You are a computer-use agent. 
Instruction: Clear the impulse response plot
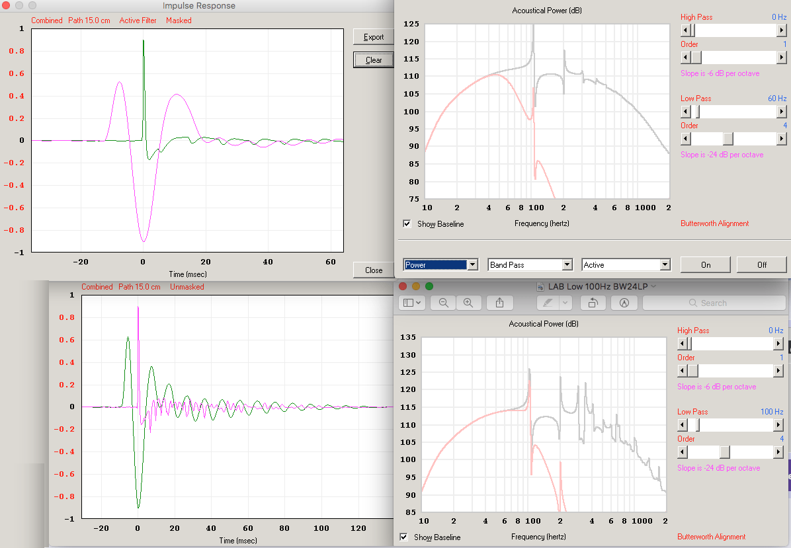(373, 60)
